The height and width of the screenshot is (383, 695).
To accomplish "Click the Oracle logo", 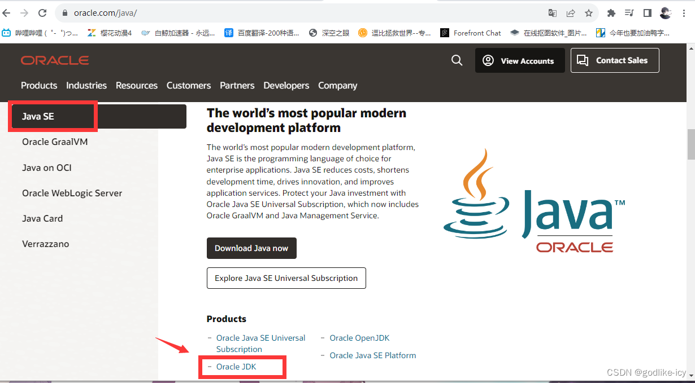I will (55, 60).
